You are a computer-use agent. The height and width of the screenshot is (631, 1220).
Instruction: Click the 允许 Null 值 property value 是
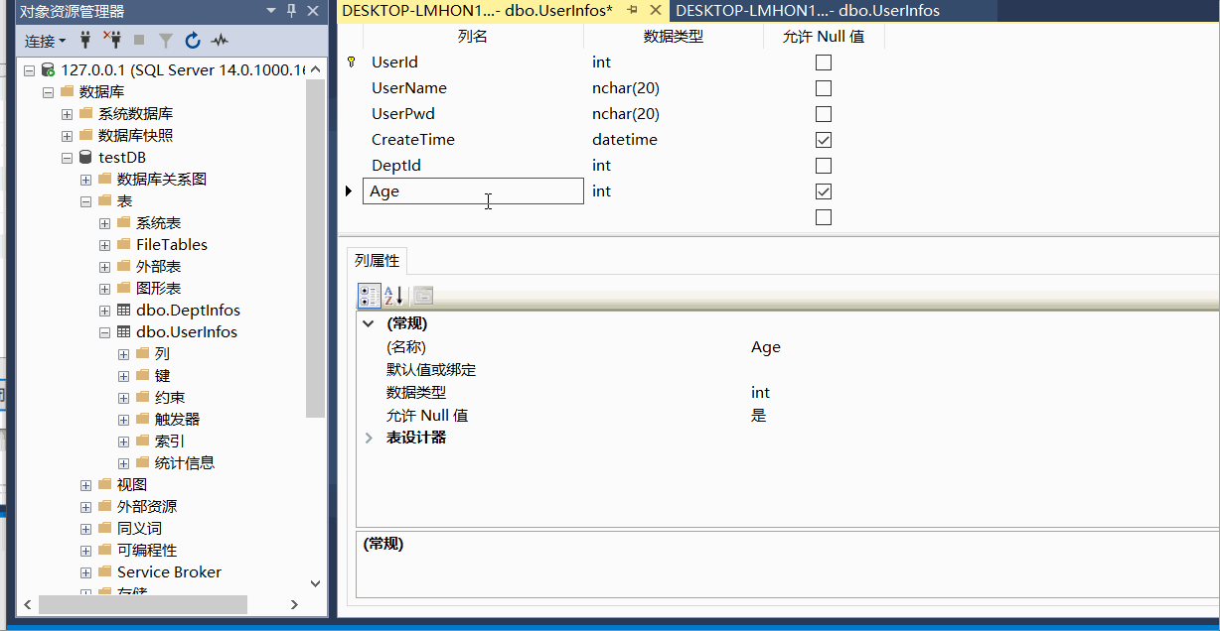click(759, 416)
